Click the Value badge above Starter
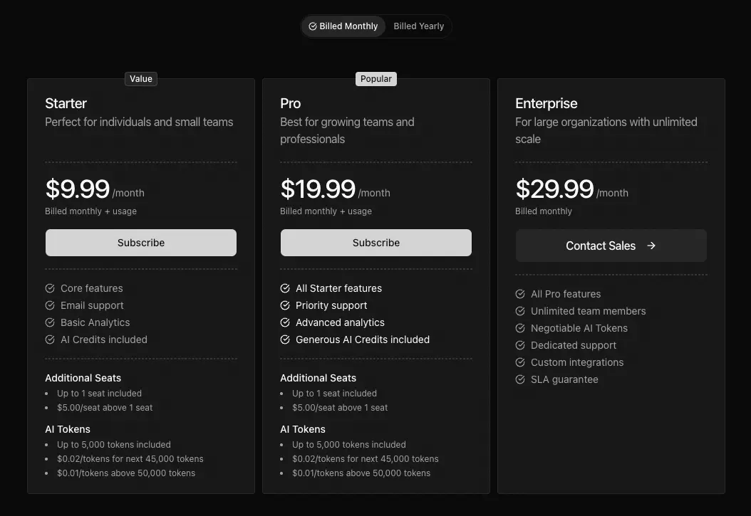 point(140,78)
